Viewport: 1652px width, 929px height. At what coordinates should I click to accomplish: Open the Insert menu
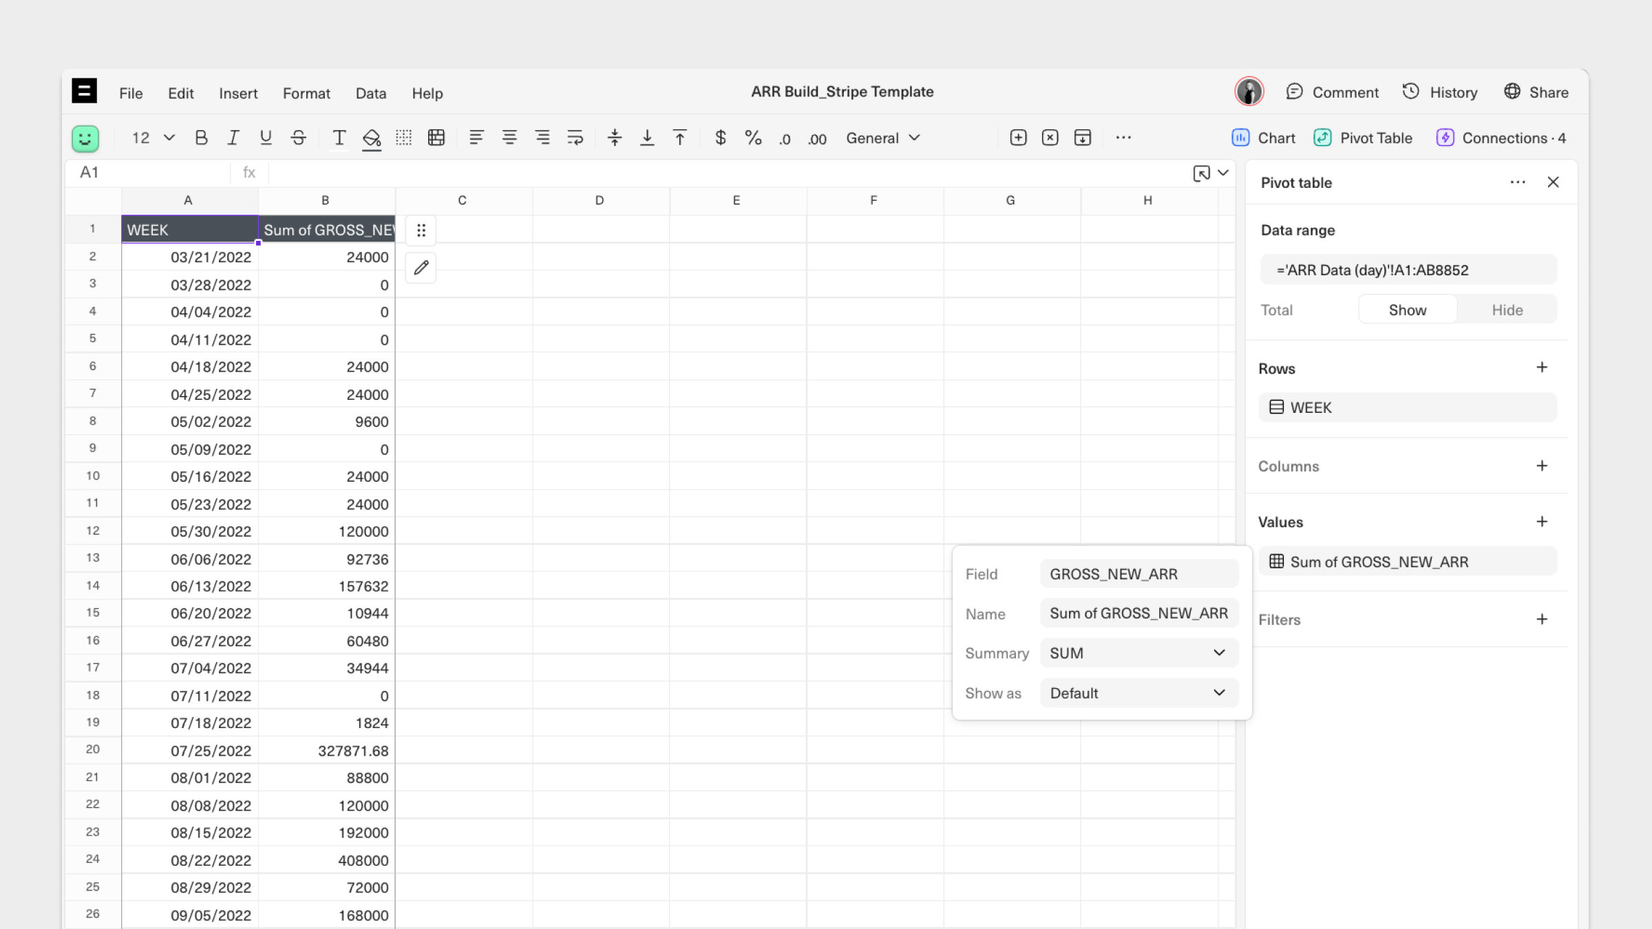[238, 93]
